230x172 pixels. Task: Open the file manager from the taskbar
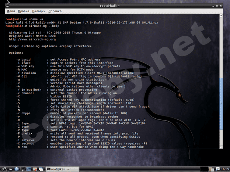click(11, 169)
